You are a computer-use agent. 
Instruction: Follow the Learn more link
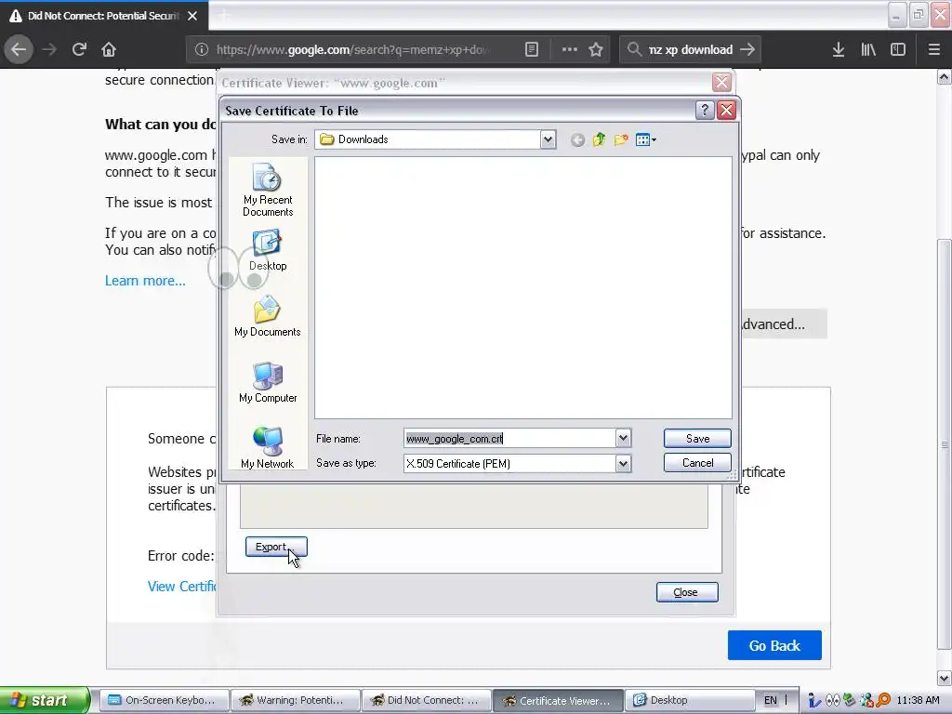tap(145, 281)
